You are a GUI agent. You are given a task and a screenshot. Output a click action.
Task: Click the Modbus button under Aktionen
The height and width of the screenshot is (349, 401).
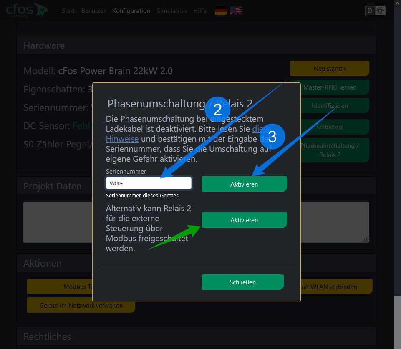(60, 287)
